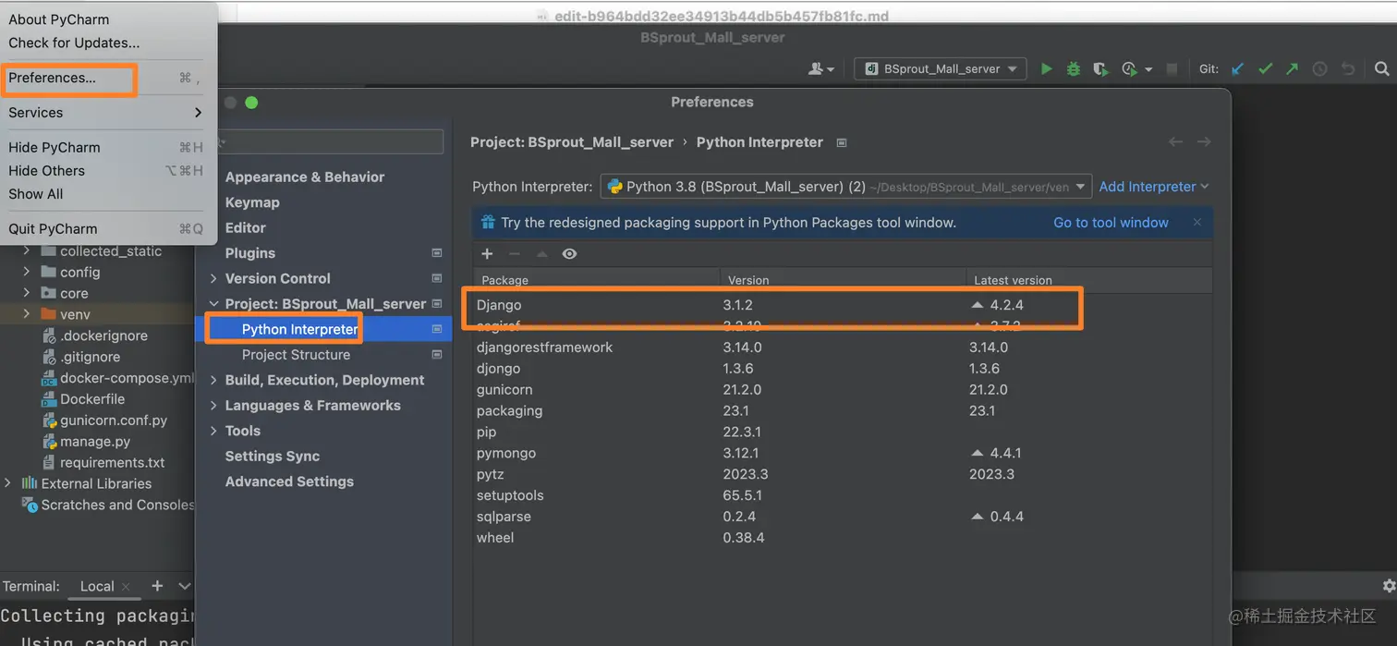
Task: Show Git history clock icon
Action: pyautogui.click(x=1319, y=68)
